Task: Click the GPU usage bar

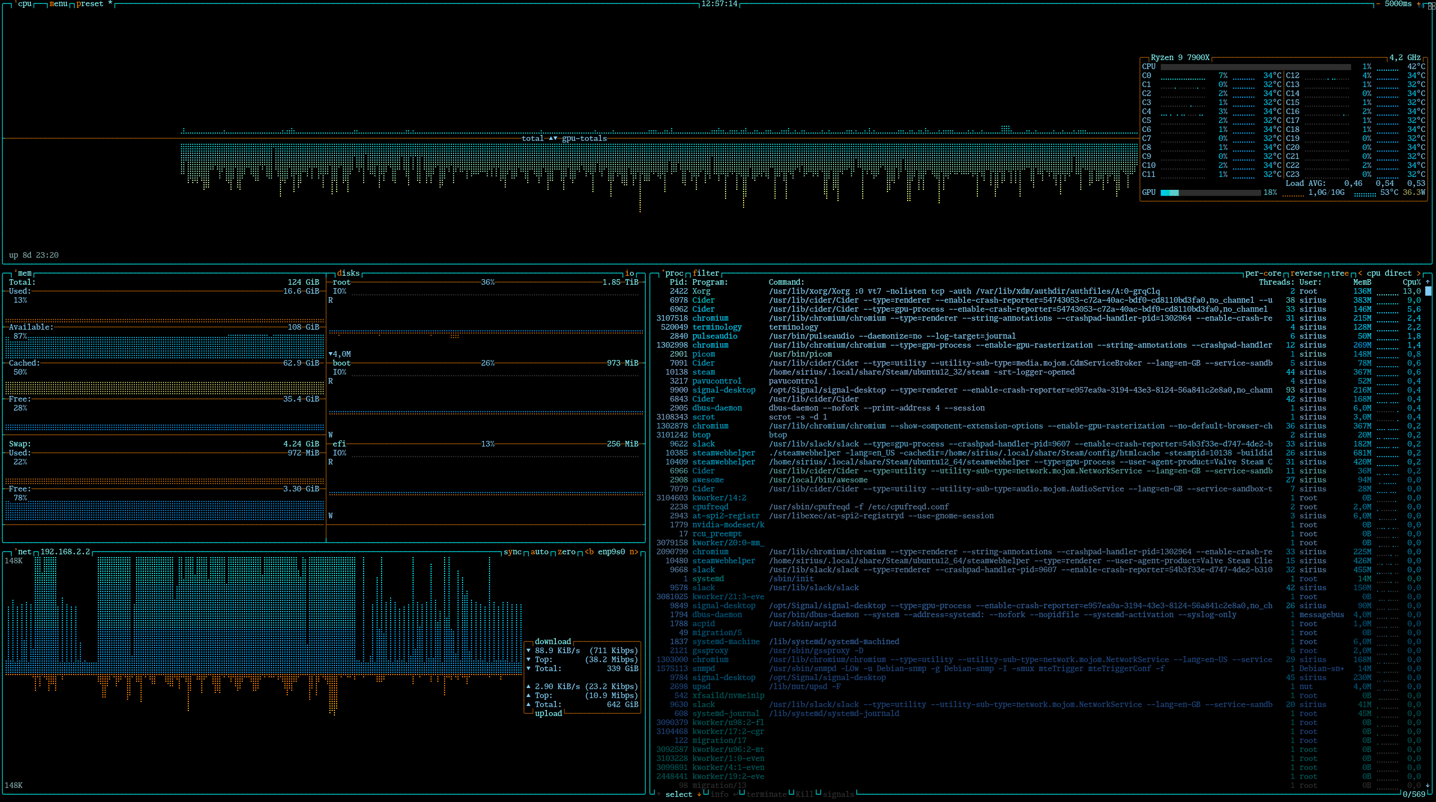Action: pos(1211,193)
